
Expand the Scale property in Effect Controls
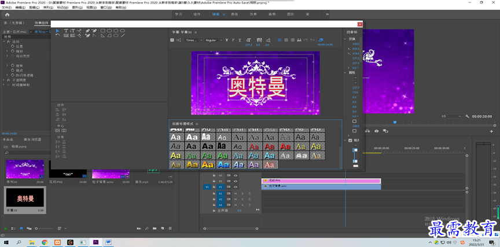8,51
